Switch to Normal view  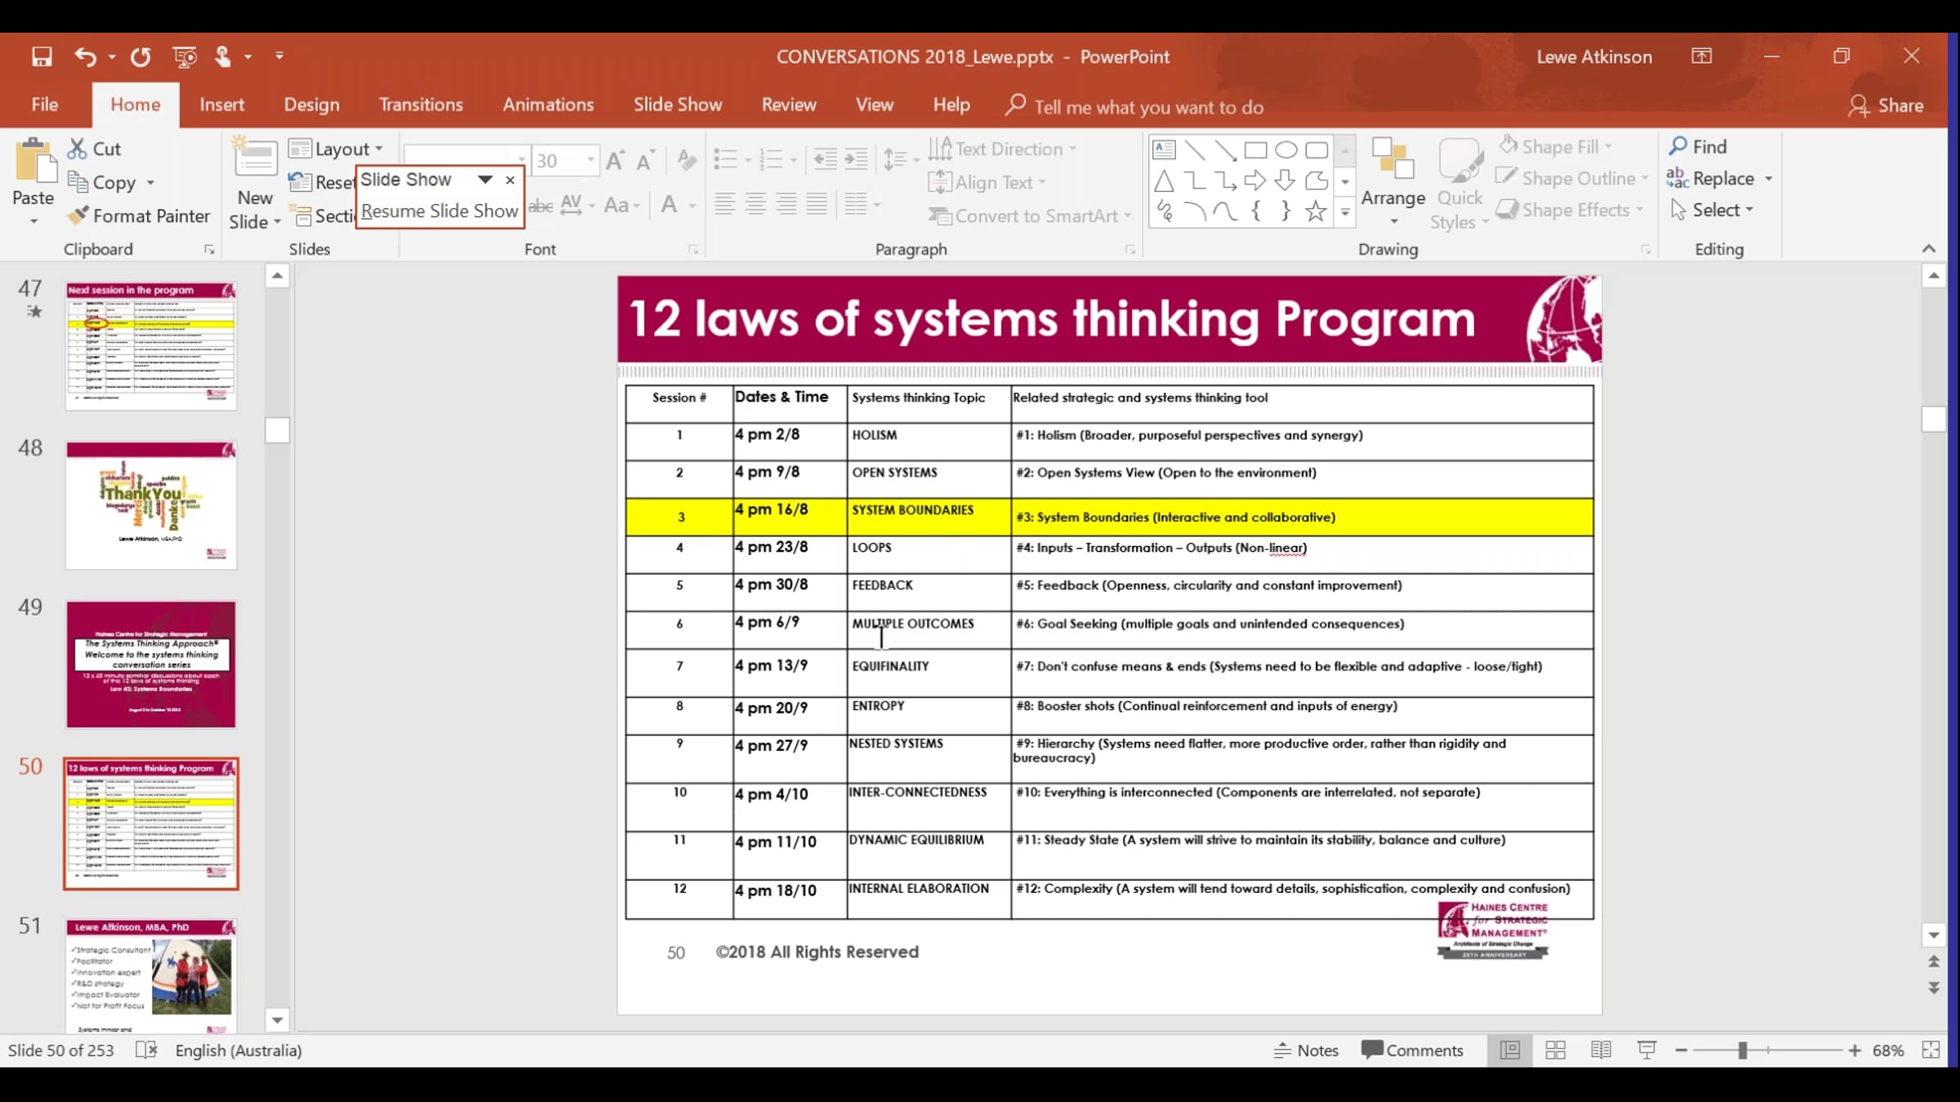click(x=1510, y=1050)
